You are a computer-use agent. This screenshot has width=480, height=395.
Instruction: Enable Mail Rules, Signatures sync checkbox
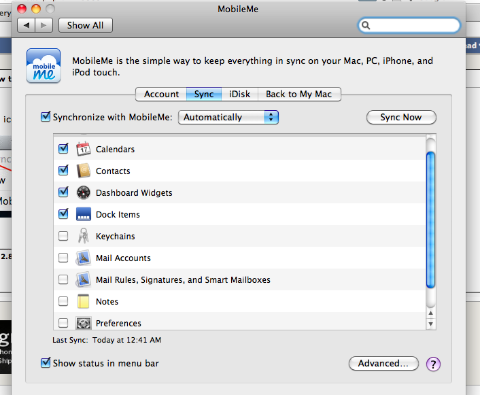pos(63,279)
